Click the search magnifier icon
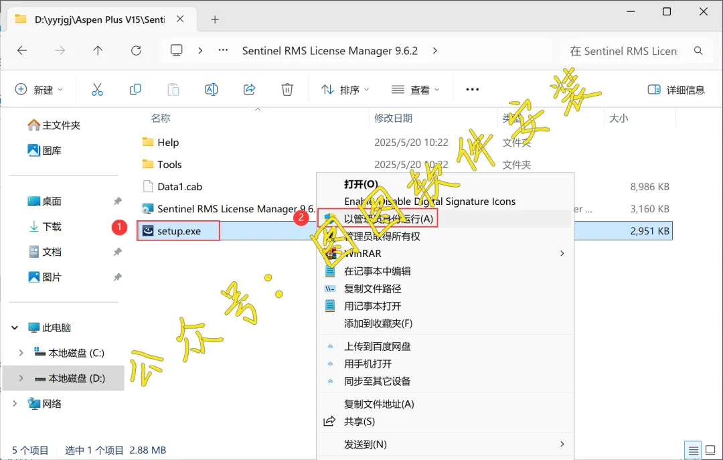 click(x=698, y=51)
